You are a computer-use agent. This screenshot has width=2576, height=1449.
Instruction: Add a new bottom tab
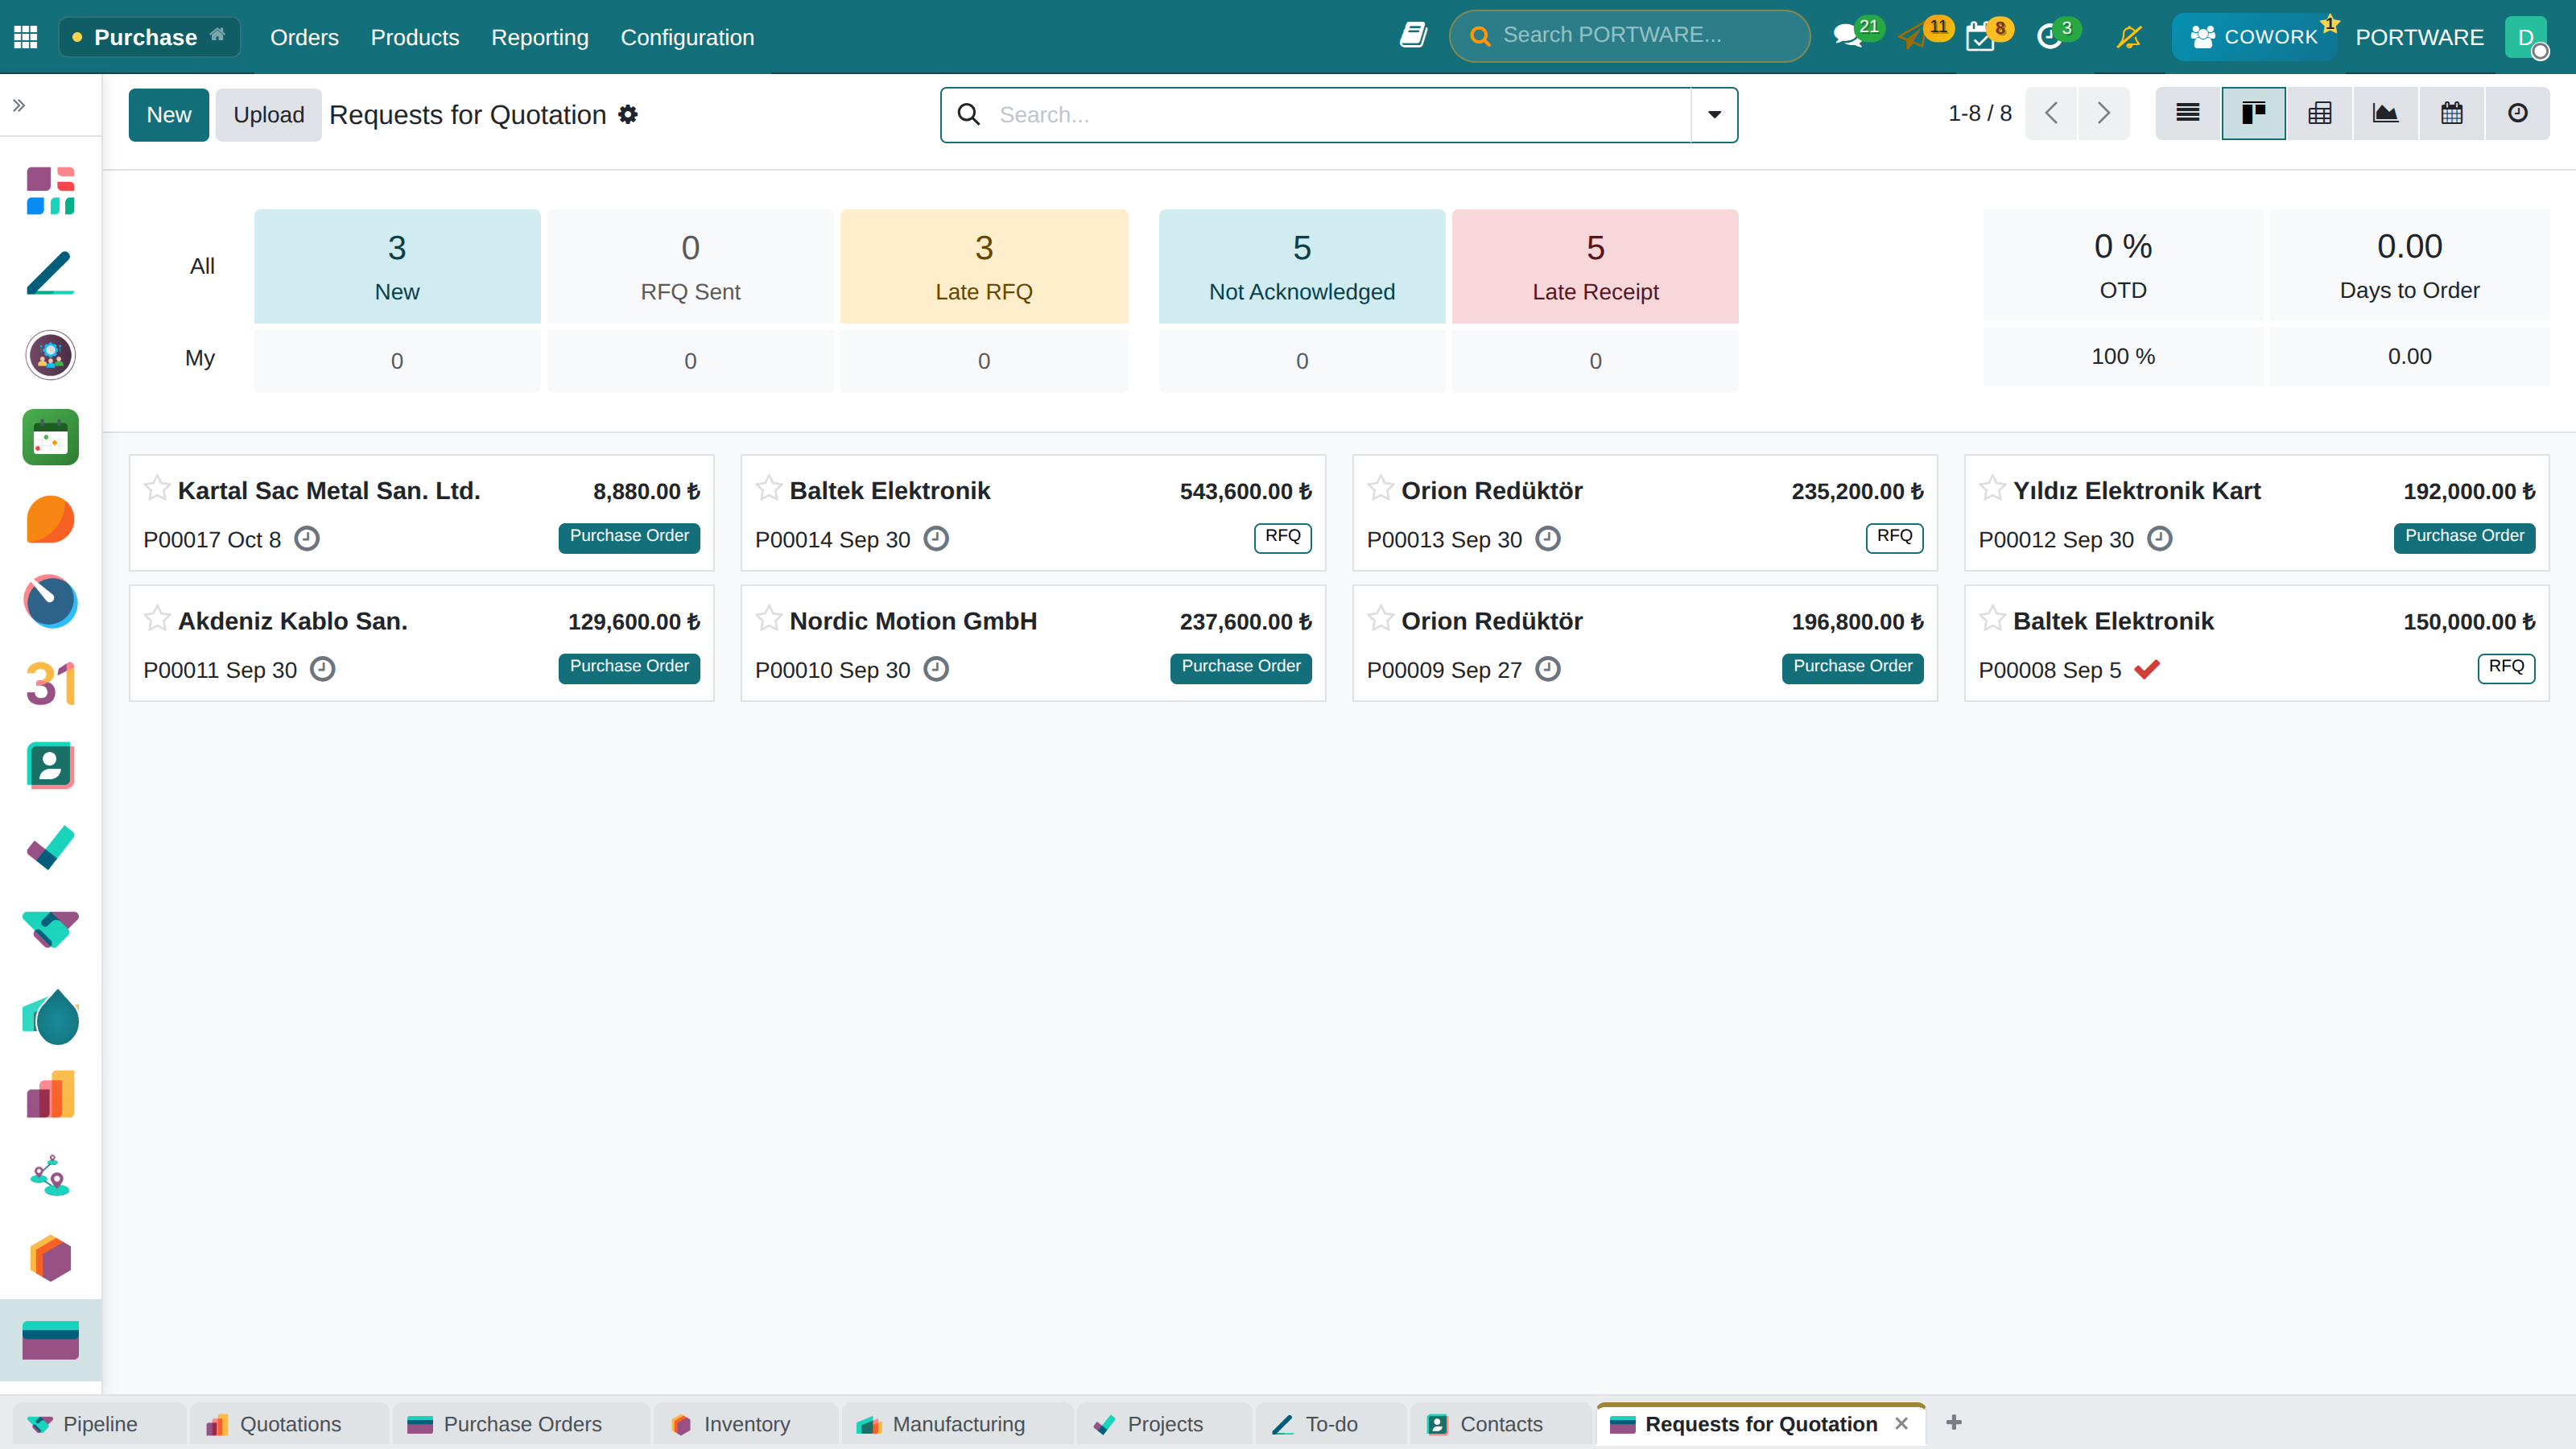(1954, 1422)
